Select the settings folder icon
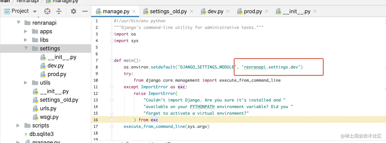The width and height of the screenshot is (386, 143). pyautogui.click(x=35, y=48)
